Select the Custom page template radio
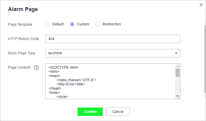206x121 pixels. point(72,24)
